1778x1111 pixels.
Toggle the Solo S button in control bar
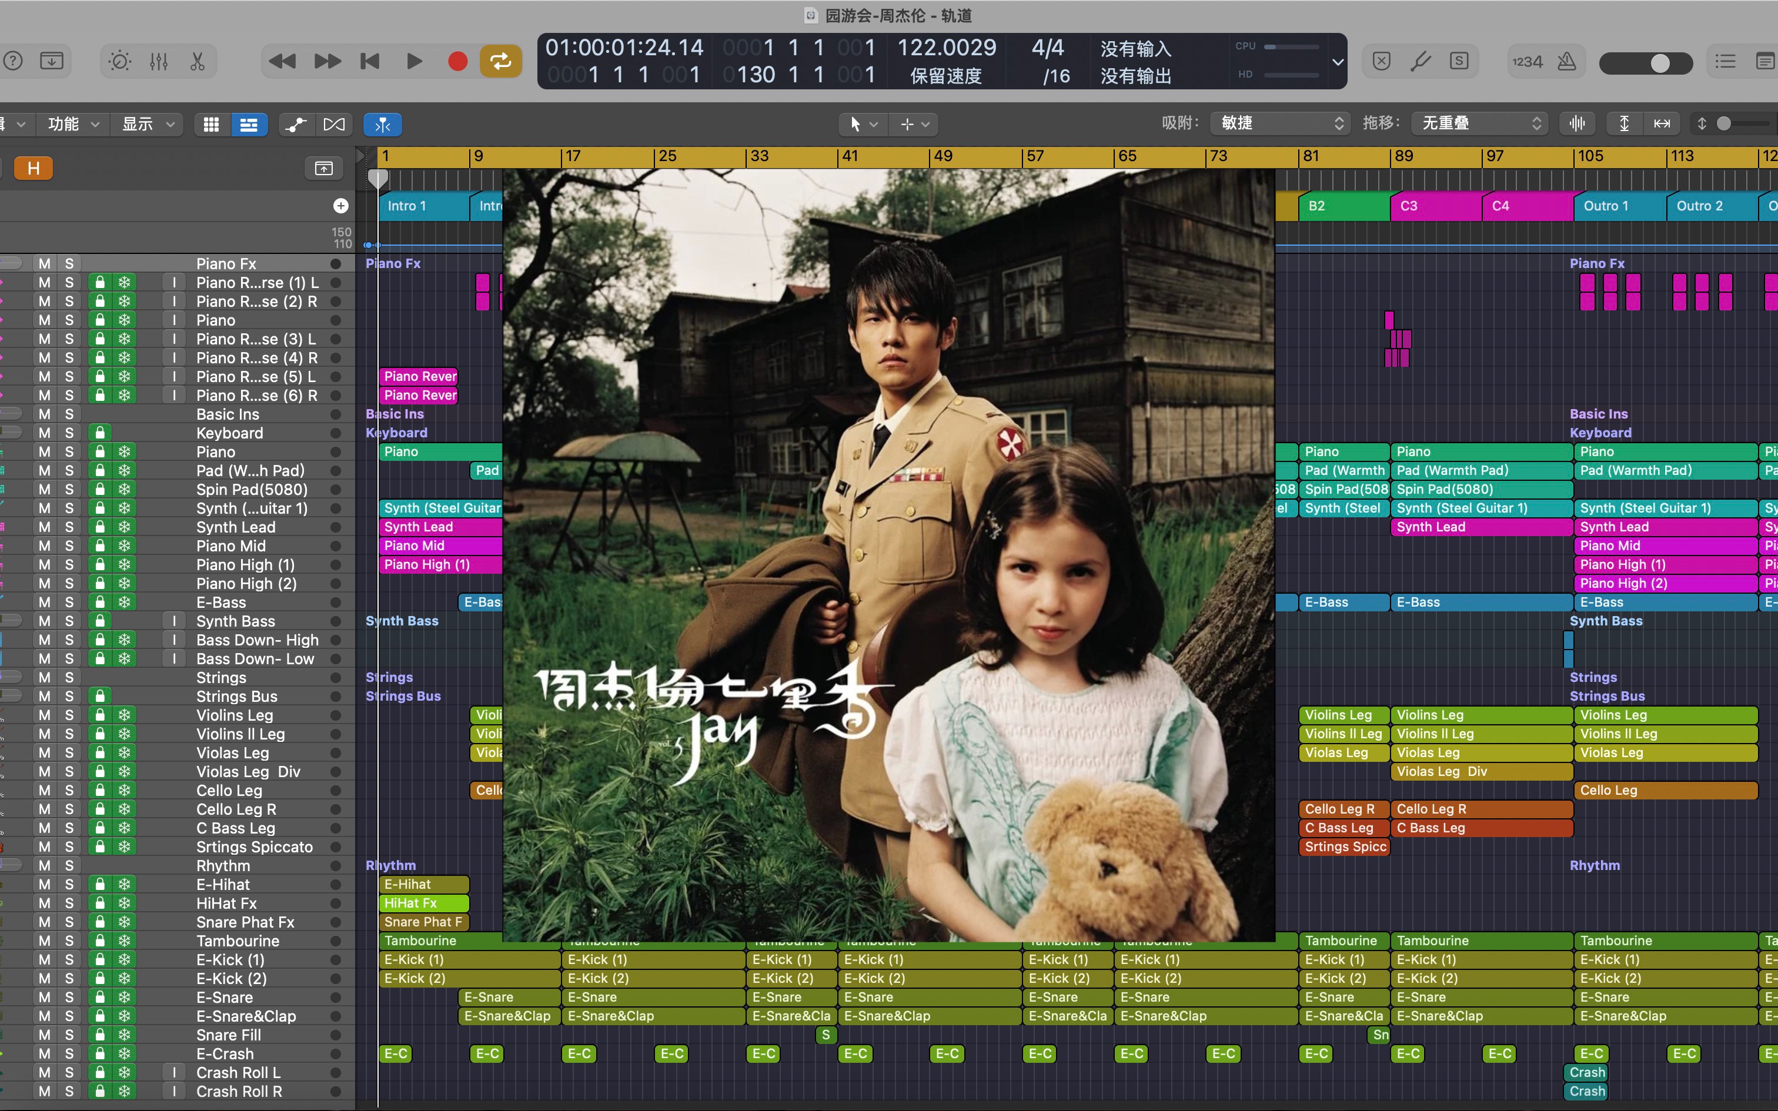[1459, 62]
